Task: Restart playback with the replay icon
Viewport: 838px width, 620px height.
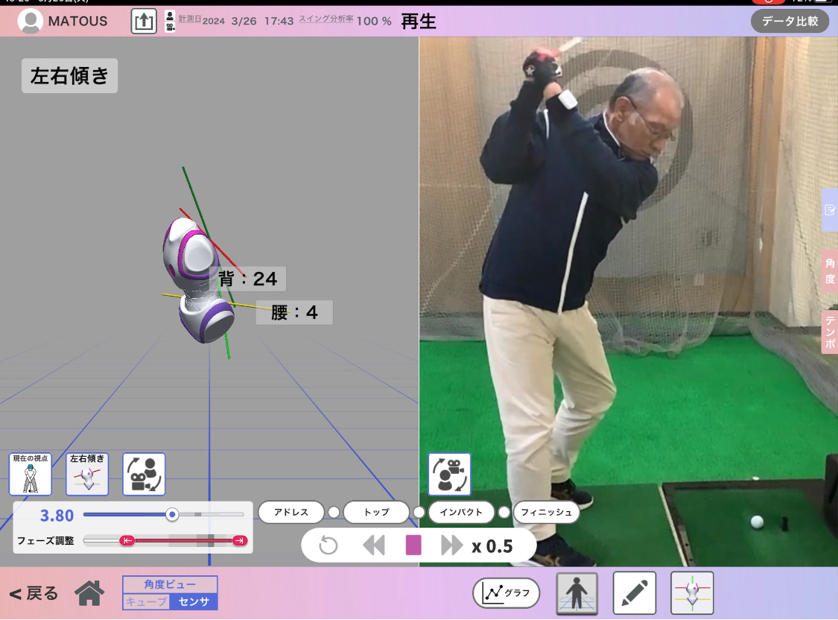Action: 328,545
